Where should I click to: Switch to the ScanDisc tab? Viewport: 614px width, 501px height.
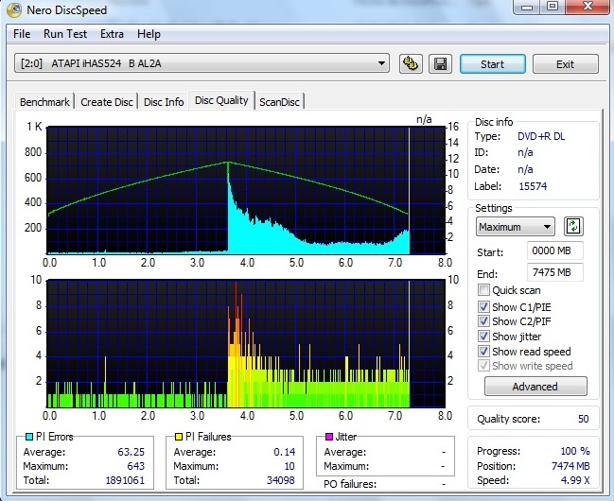click(x=279, y=102)
